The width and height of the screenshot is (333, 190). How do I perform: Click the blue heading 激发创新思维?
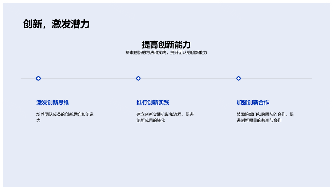click(53, 102)
